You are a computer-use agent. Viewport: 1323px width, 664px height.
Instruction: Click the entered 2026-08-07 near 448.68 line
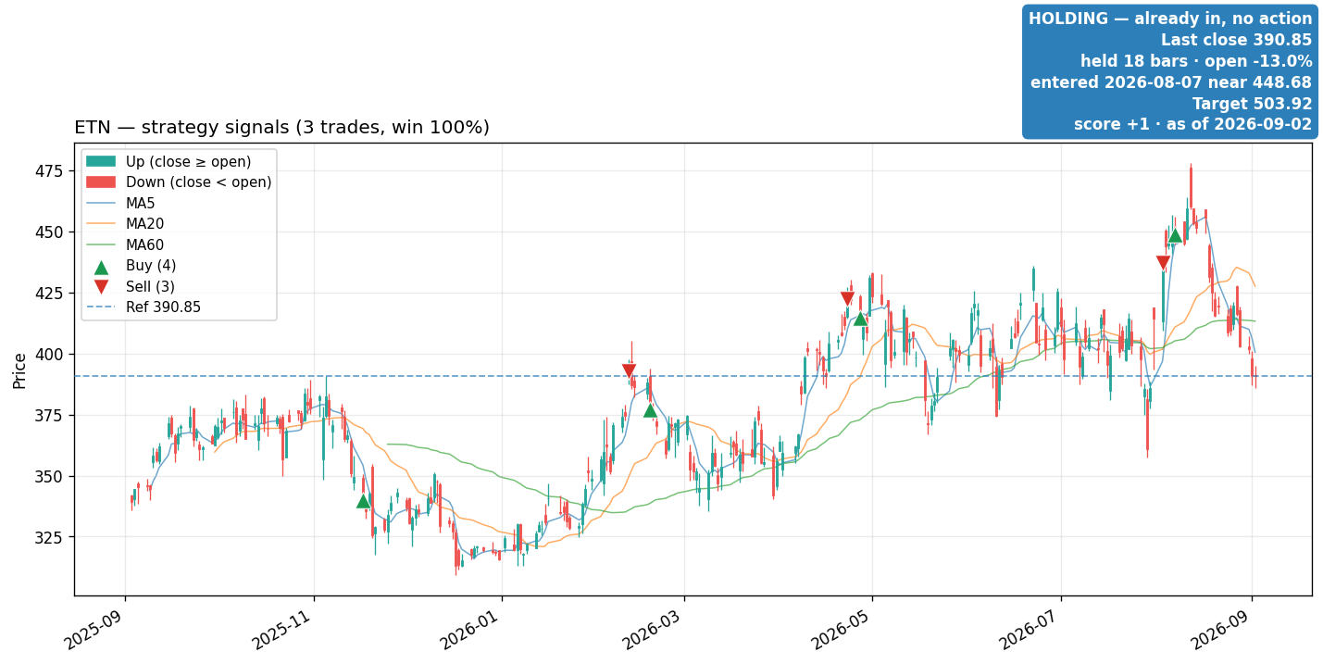(x=1171, y=82)
